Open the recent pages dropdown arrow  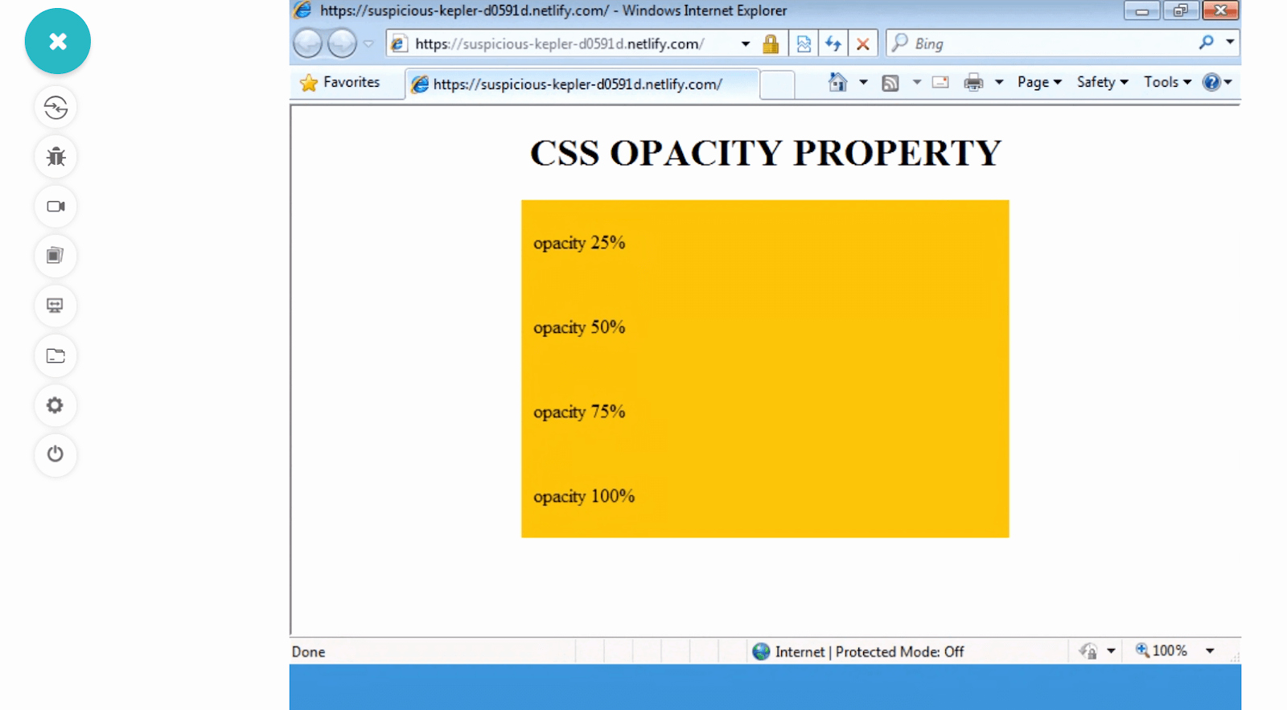tap(368, 44)
